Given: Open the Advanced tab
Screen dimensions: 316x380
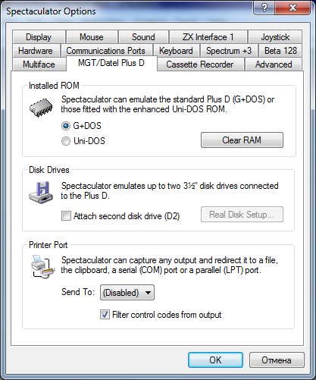Looking at the screenshot, I should point(274,64).
